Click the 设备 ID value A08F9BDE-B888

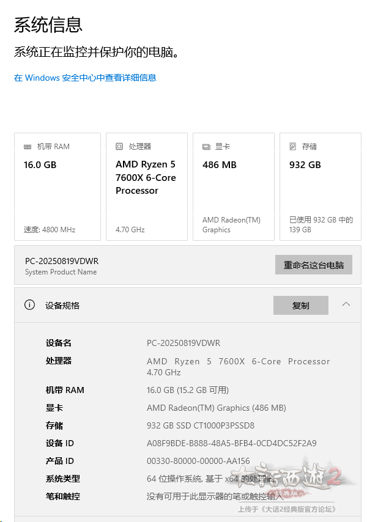(232, 443)
